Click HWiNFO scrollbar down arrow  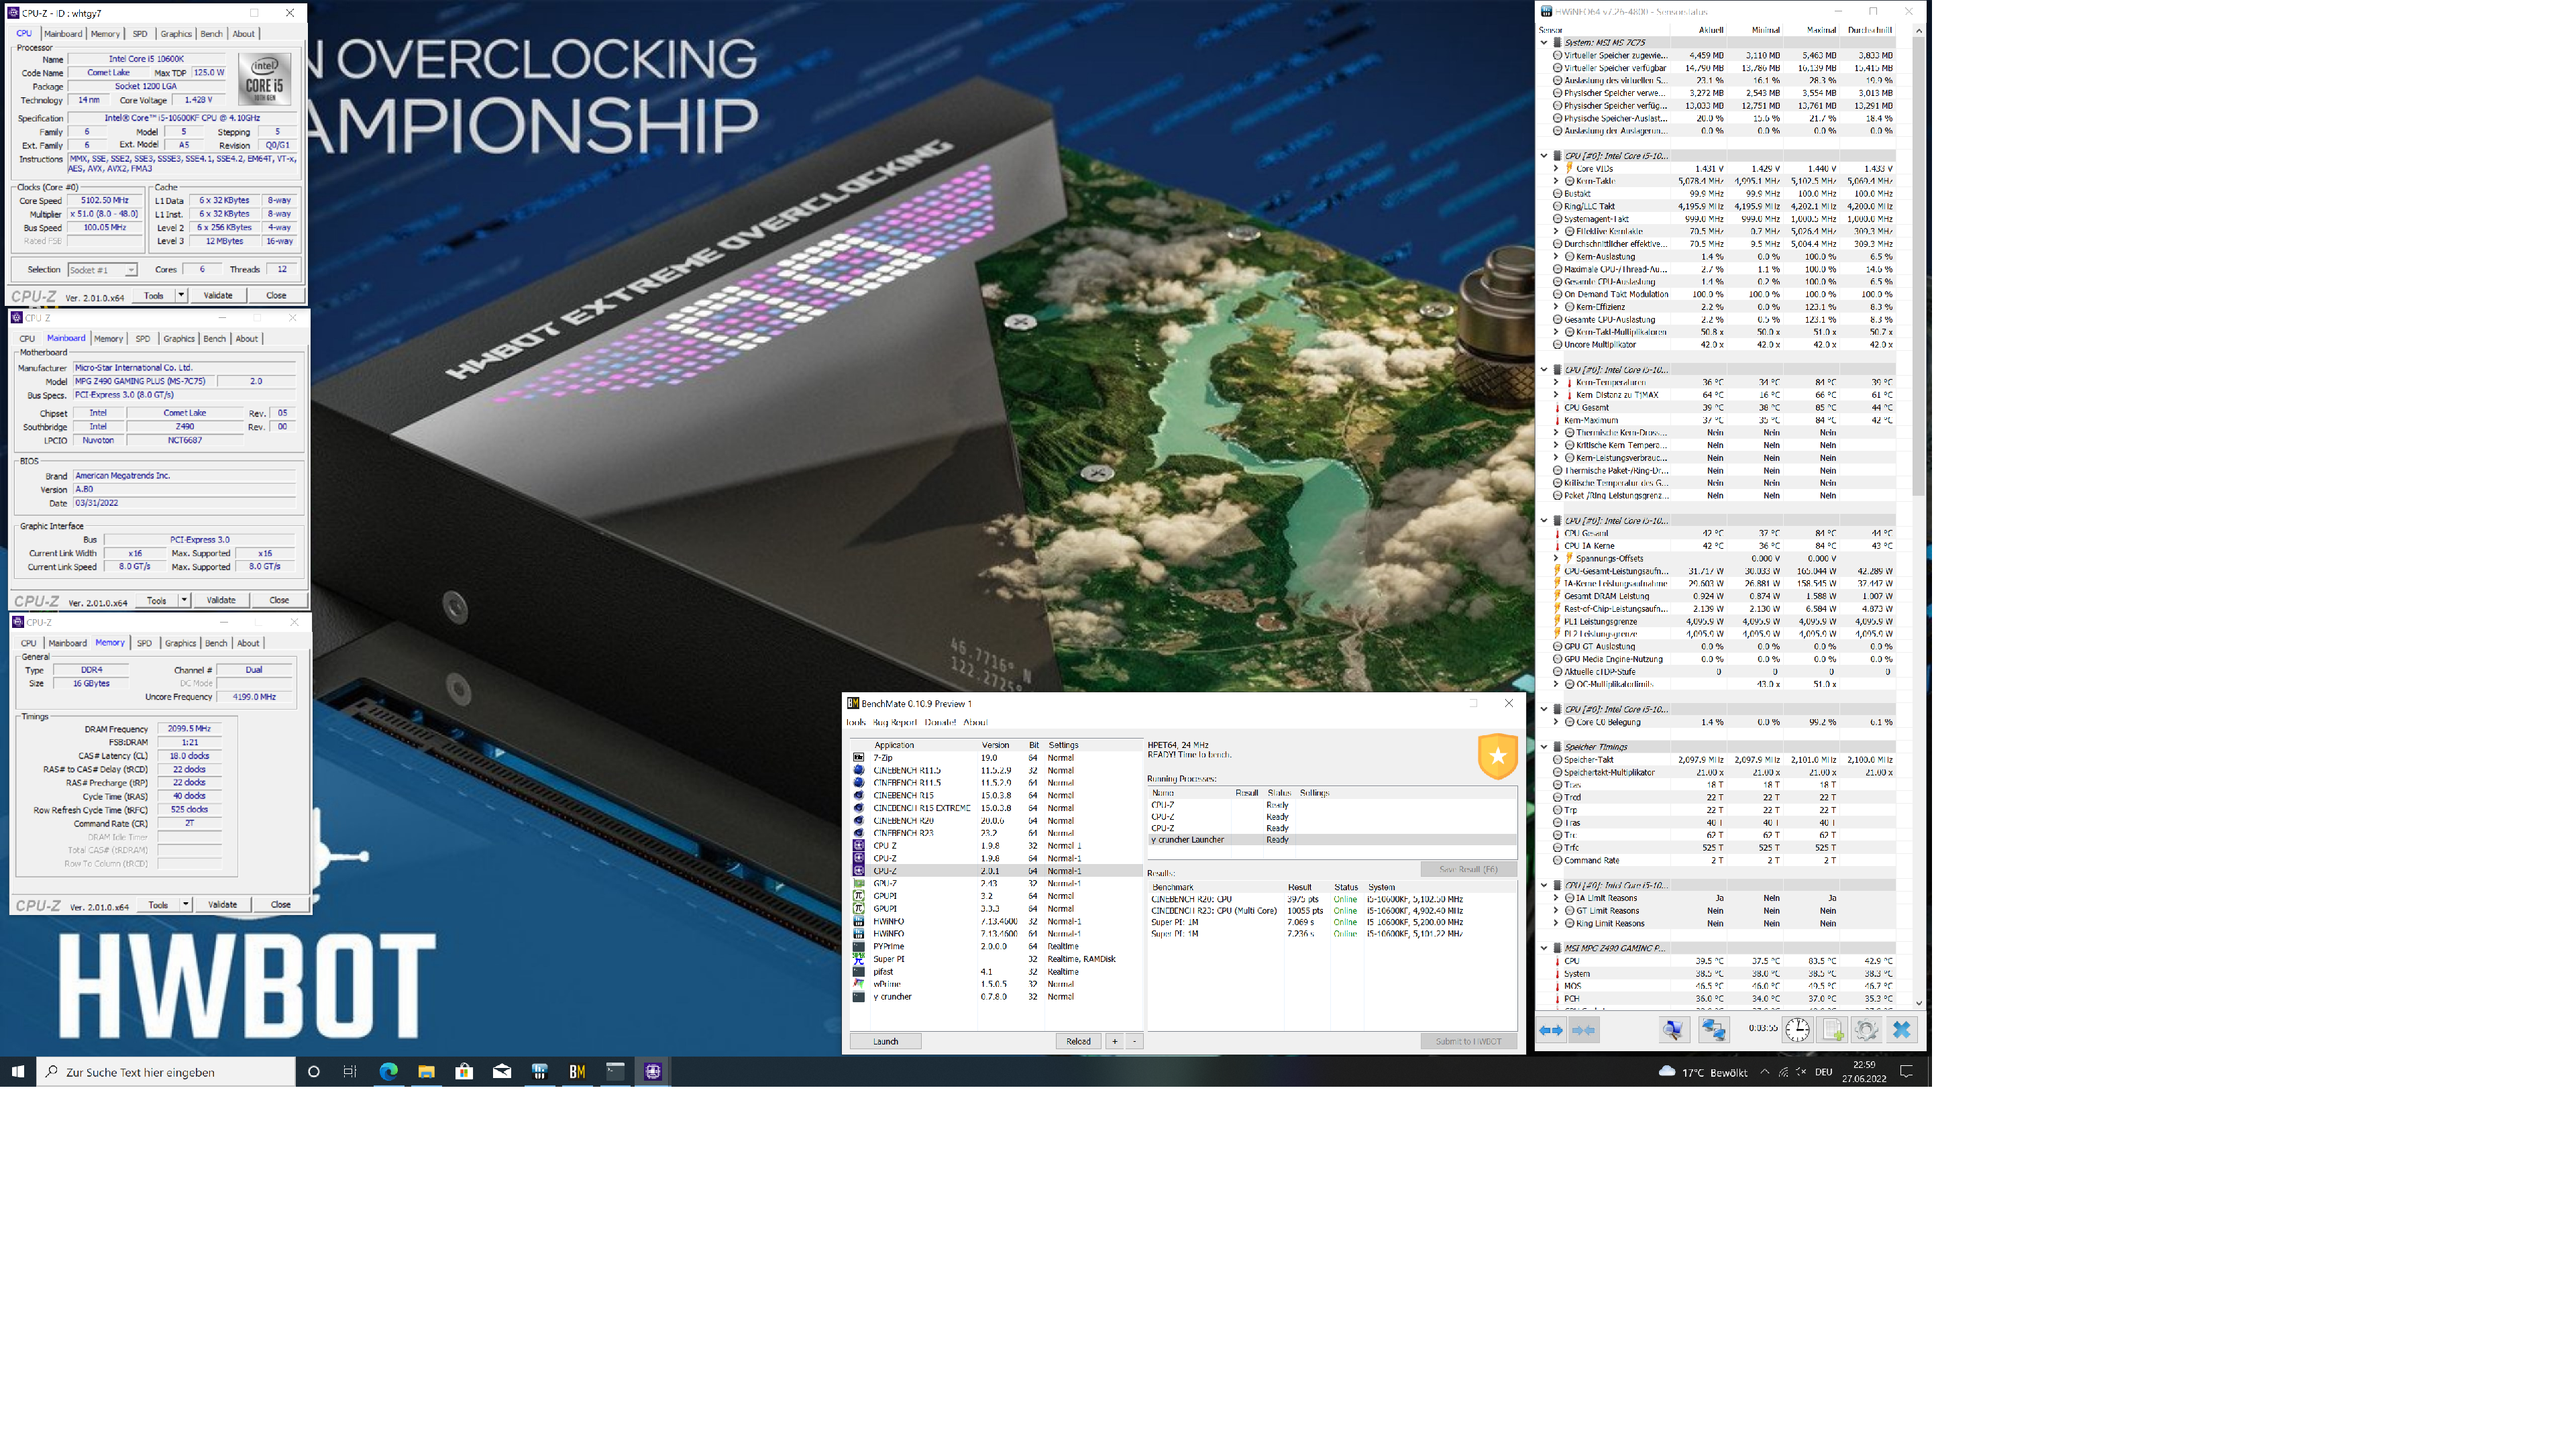tap(1918, 1003)
